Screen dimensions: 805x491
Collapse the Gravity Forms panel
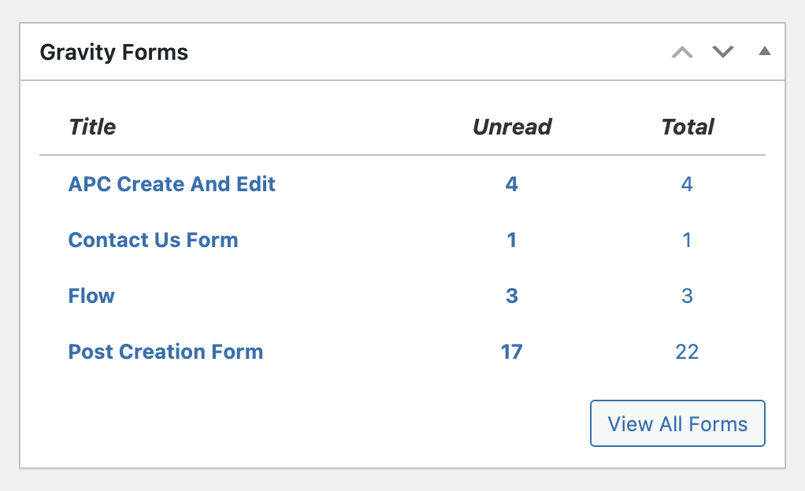click(764, 52)
